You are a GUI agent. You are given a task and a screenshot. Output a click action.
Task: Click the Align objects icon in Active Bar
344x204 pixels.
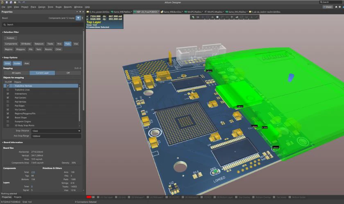[x=213, y=17]
